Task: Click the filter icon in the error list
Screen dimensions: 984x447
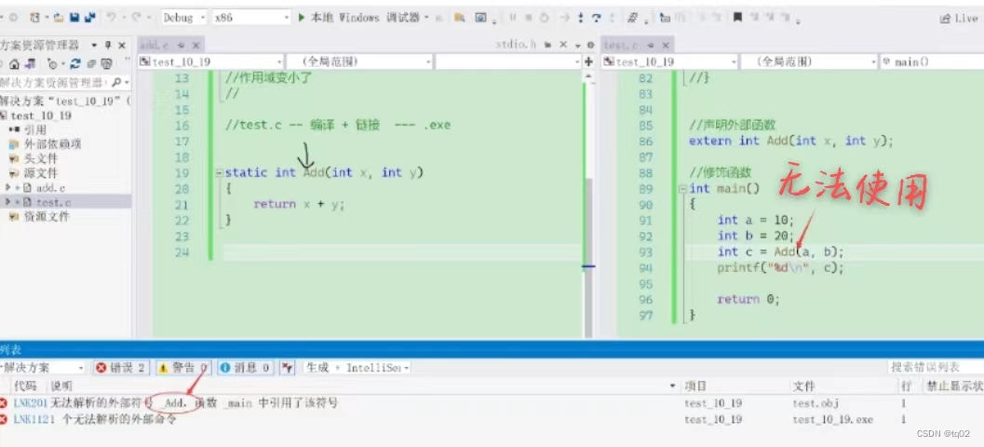Action: [x=288, y=368]
